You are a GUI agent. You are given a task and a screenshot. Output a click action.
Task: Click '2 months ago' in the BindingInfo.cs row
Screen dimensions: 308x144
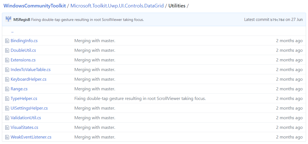[x=289, y=41]
